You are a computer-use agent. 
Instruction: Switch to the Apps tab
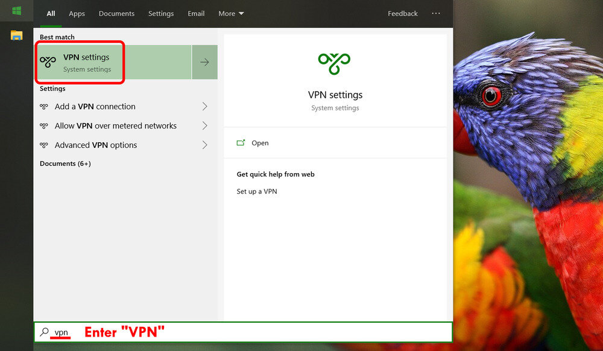(x=77, y=13)
